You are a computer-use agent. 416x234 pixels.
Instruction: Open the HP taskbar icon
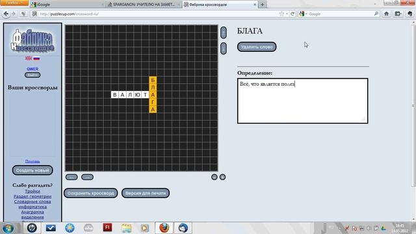32,228
